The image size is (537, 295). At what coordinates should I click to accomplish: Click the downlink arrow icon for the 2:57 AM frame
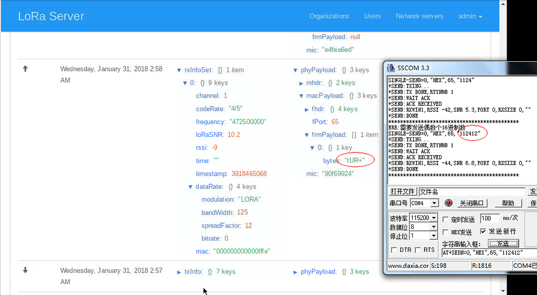(x=25, y=270)
